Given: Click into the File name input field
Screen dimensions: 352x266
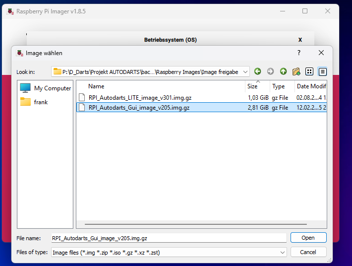Looking at the screenshot, I should [x=169, y=238].
